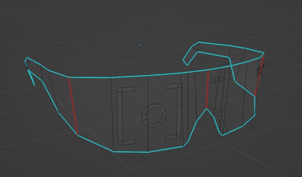Click the row of three small squares on the visor
This screenshot has height=177, width=302.
click(x=217, y=80)
